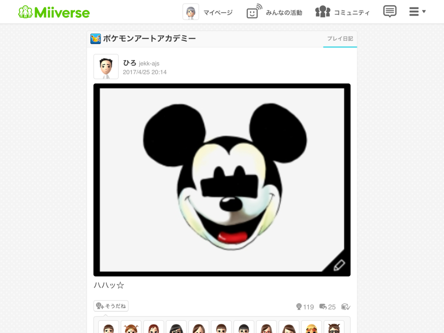Image resolution: width=444 pixels, height=333 pixels.
Task: Click the pencil drawing badge icon
Action: pyautogui.click(x=339, y=265)
